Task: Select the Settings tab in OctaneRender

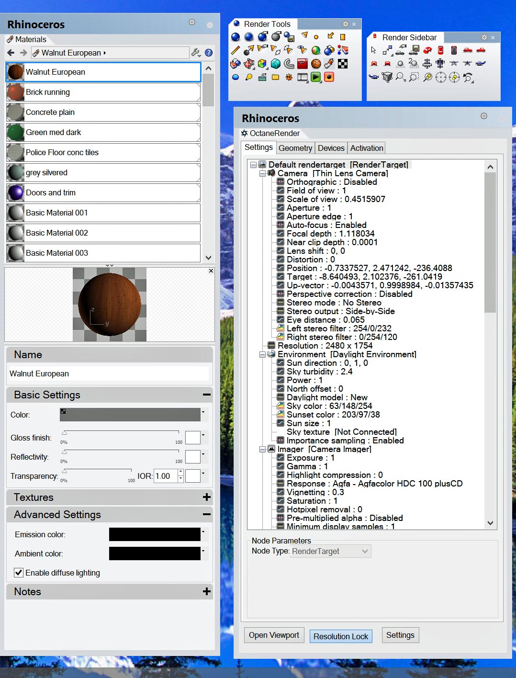Action: point(258,147)
